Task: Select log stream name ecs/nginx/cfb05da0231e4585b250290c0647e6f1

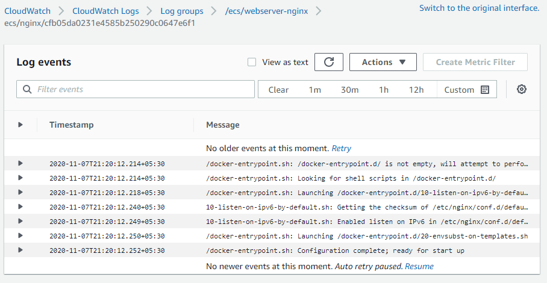Action: [100, 23]
